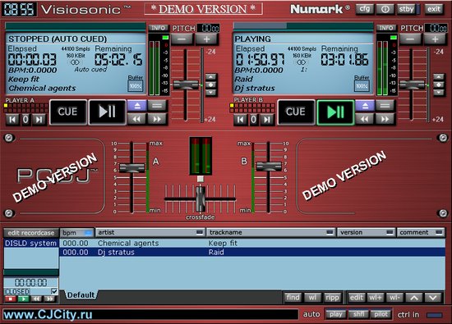Increase Player A pitch with plus button
This screenshot has width=452, height=324.
(x=206, y=39)
